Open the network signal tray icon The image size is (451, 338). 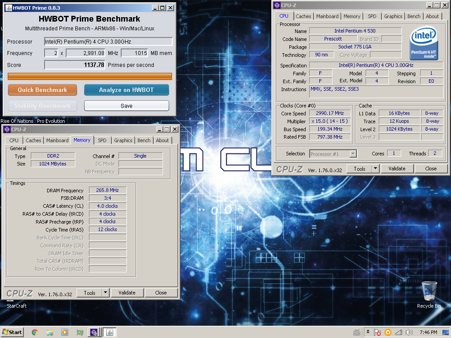click(x=398, y=332)
